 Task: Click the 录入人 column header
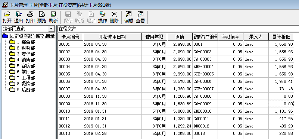coord(256,37)
